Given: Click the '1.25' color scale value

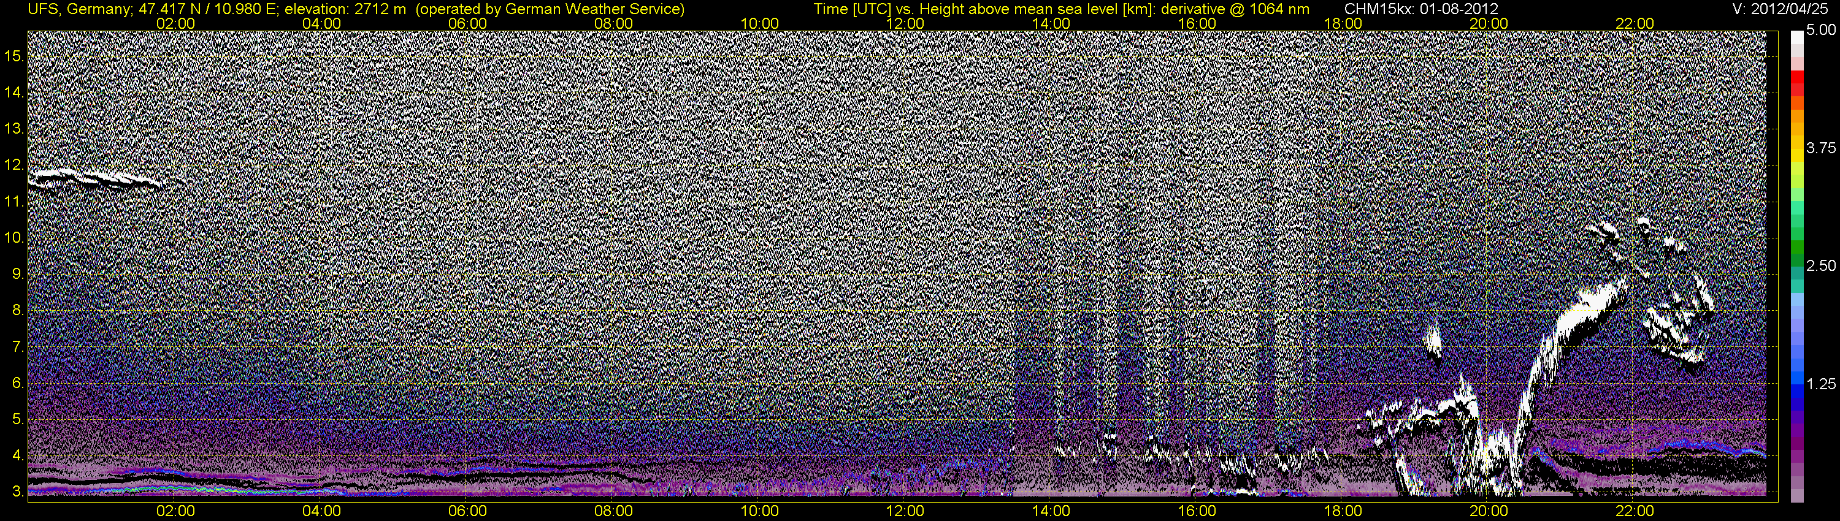Looking at the screenshot, I should 1821,385.
